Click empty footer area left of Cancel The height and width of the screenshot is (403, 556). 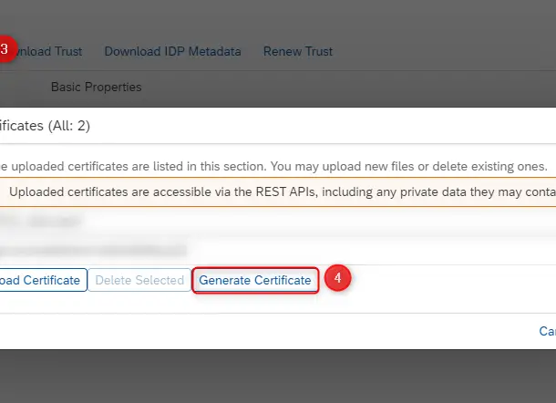click(x=273, y=331)
